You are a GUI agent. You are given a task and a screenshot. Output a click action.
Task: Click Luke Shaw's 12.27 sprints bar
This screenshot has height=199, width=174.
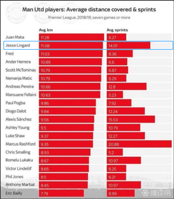tap(126, 136)
